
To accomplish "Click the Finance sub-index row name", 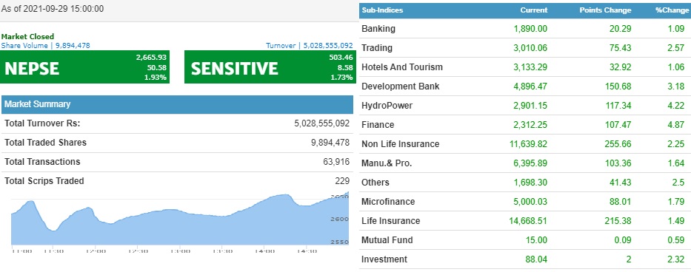I will coord(378,125).
